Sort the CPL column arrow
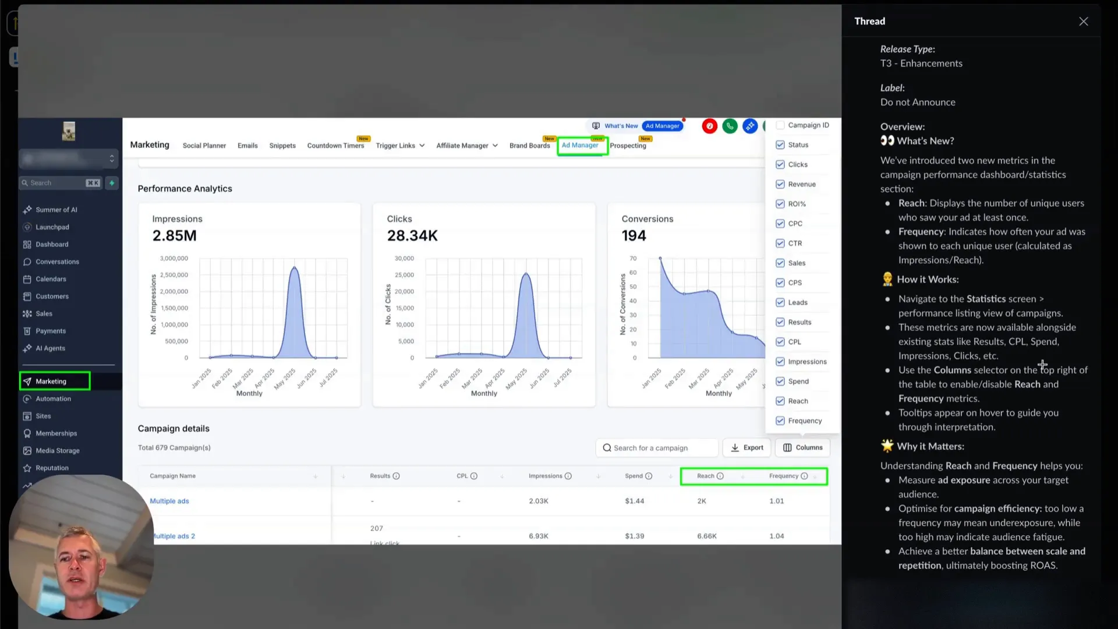 pos(502,476)
